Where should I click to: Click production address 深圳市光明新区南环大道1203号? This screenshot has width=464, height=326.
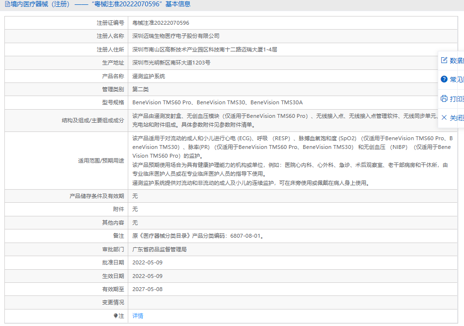pyautogui.click(x=171, y=63)
